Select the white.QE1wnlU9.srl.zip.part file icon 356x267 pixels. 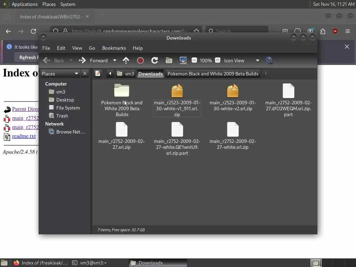[x=177, y=129]
